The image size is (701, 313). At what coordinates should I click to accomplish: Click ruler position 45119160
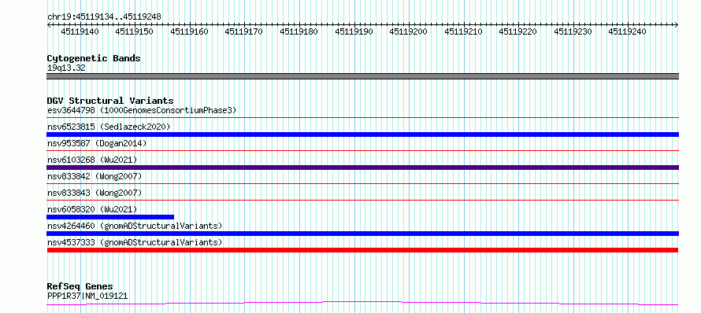[x=190, y=31]
